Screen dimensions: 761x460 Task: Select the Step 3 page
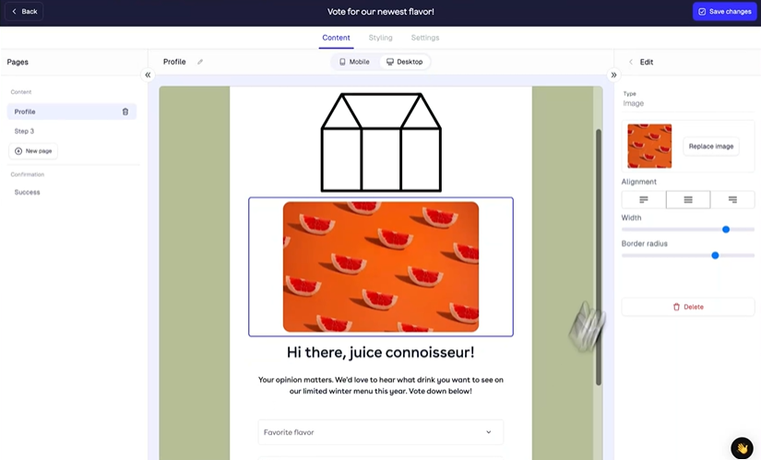[x=24, y=131]
